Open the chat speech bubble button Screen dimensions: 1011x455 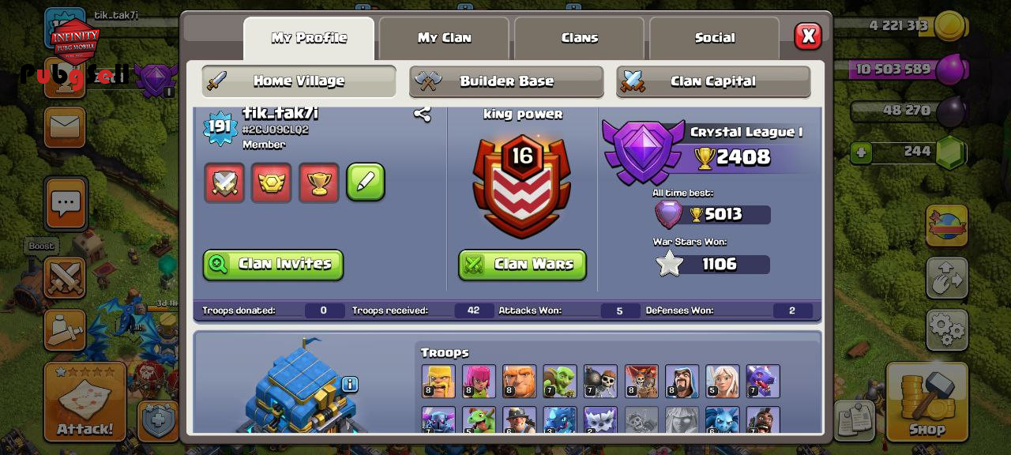pos(66,204)
